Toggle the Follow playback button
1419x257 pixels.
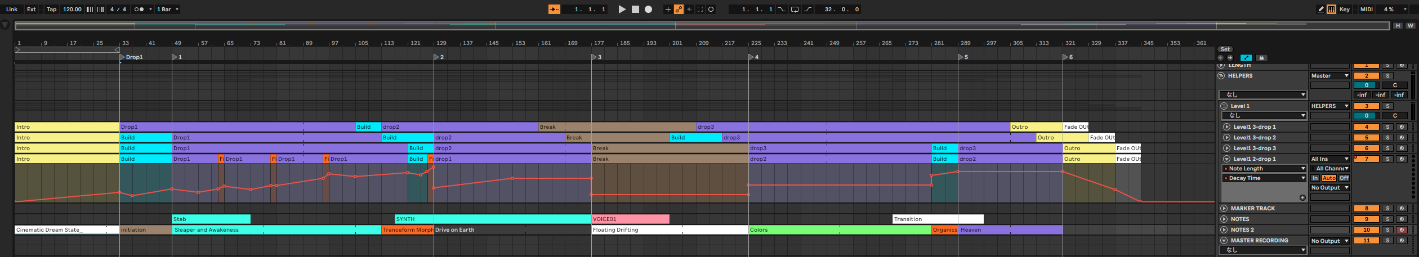pos(554,10)
